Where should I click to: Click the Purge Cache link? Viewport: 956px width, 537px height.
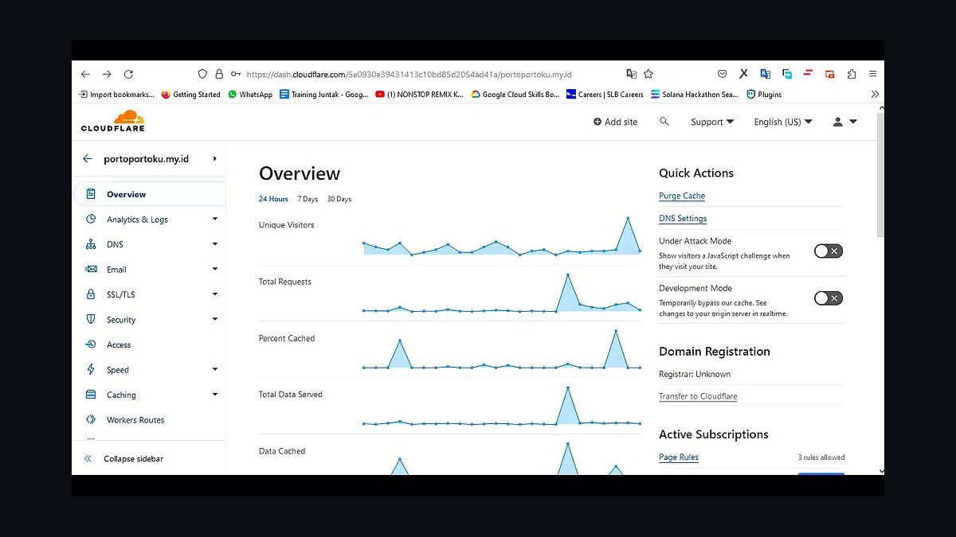tap(682, 196)
